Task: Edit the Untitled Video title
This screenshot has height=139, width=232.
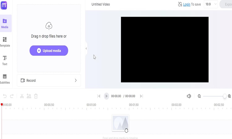Action: click(101, 4)
